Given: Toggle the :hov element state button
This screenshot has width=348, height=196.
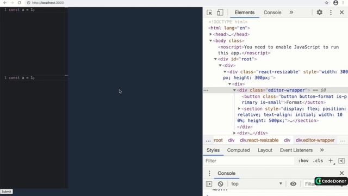Looking at the screenshot, I should click(x=303, y=161).
